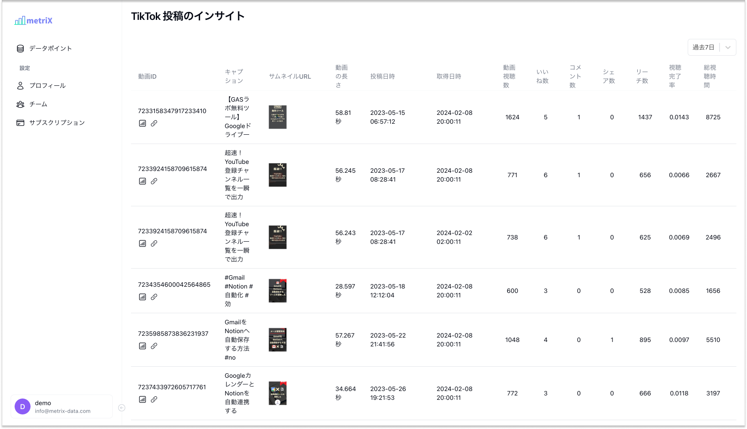Screen dimensions: 747x429
Task: Open the demo user account card
Action: (62, 406)
